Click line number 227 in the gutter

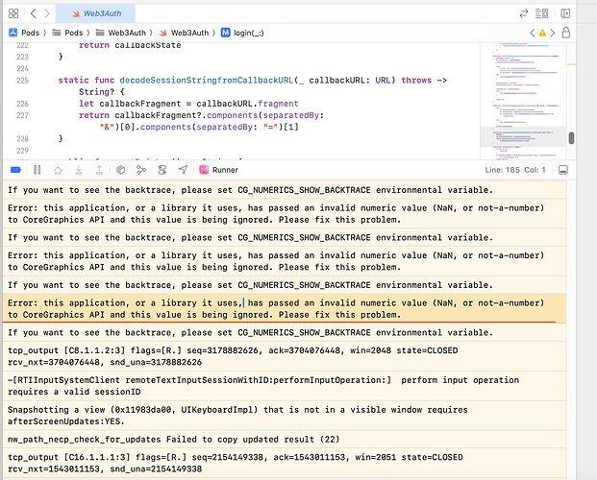tap(22, 115)
